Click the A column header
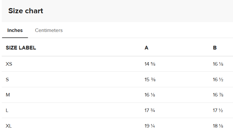 pyautogui.click(x=146, y=48)
